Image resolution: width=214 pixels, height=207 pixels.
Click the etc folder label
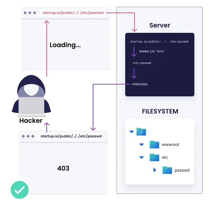point(165,157)
